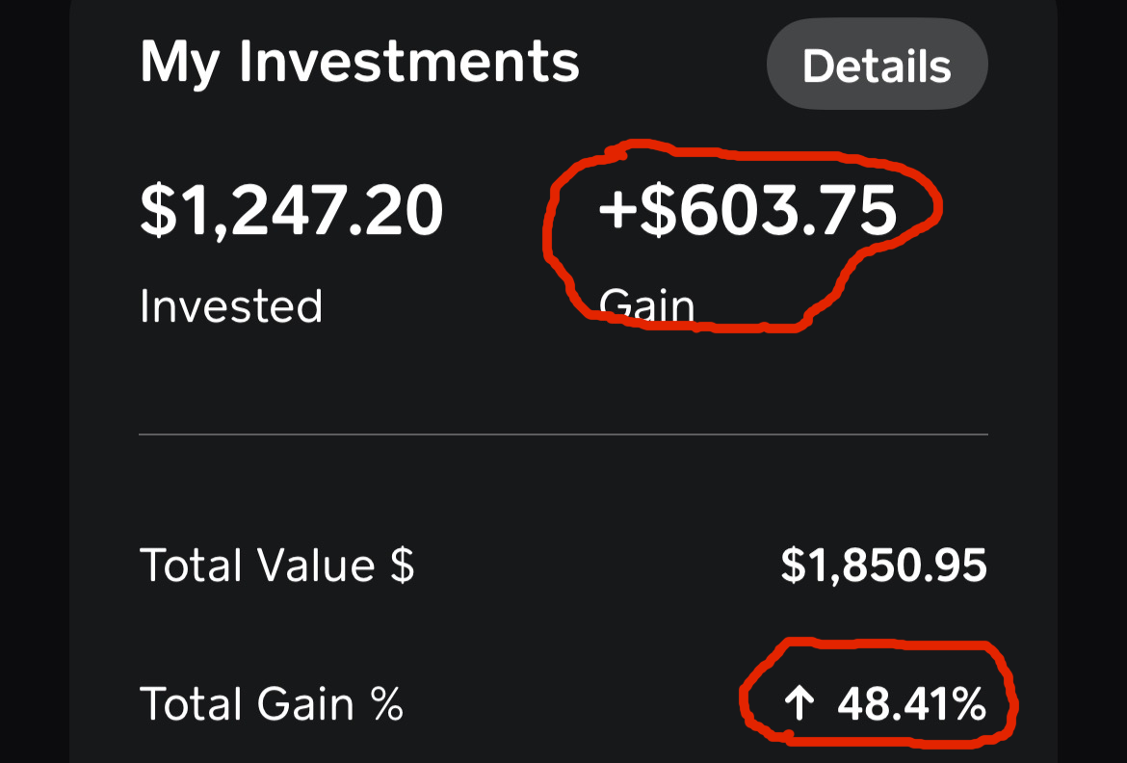Click the percent symbol after "Total Gain"
Viewport: 1127px width, 763px height.
point(387,704)
